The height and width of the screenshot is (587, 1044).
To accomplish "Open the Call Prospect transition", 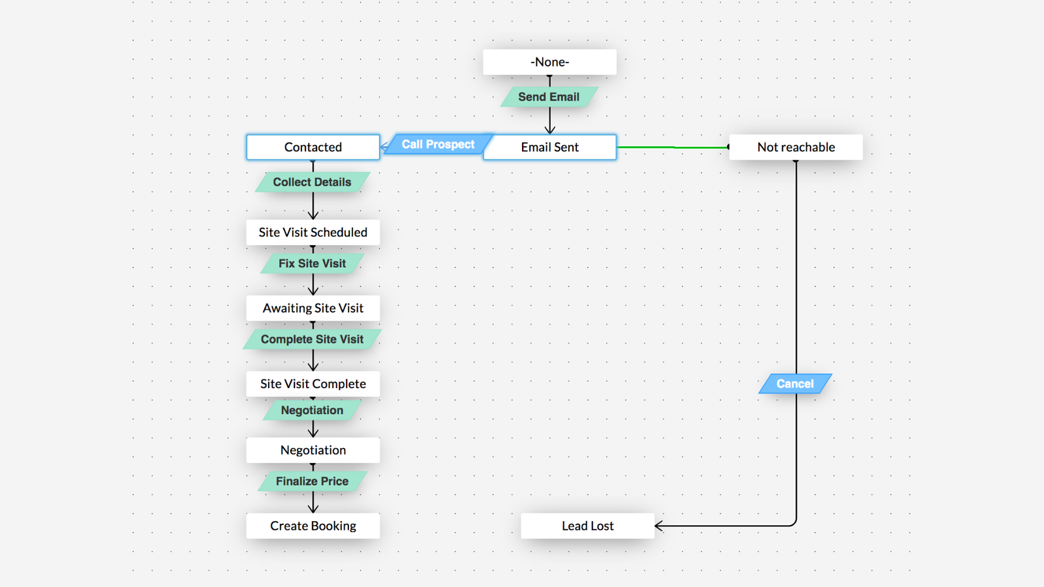I will [x=438, y=145].
